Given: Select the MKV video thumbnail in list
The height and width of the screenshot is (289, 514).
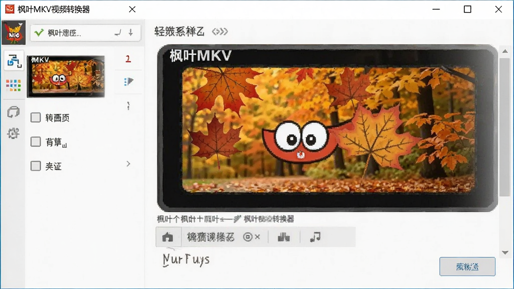Looking at the screenshot, I should pyautogui.click(x=66, y=77).
